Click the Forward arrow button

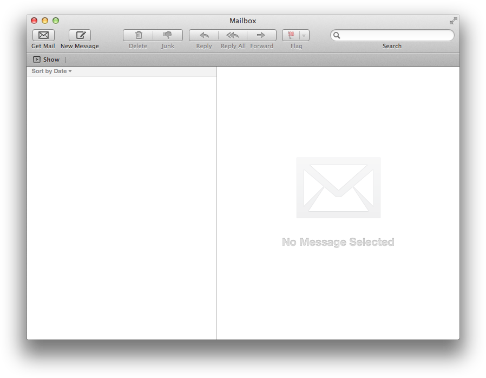pyautogui.click(x=261, y=35)
